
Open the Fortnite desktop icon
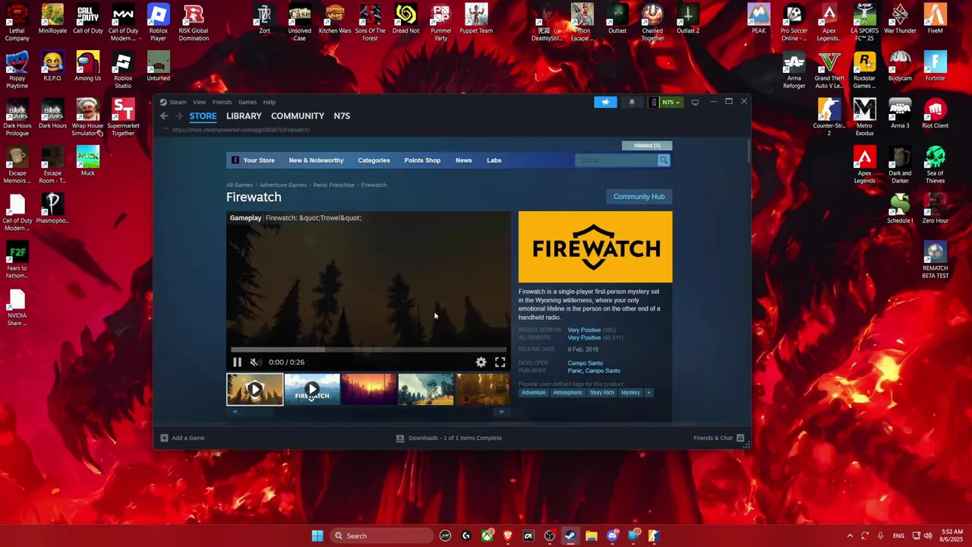coord(936,67)
